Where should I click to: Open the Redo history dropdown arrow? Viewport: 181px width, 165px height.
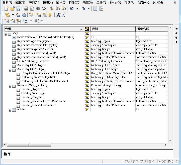(89, 9)
